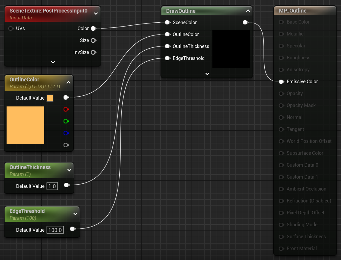Collapse the DrawOutline node header arrow

pyautogui.click(x=248, y=11)
